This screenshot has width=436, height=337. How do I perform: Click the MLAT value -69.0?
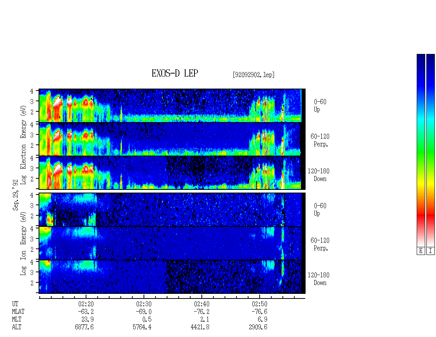coord(144,312)
